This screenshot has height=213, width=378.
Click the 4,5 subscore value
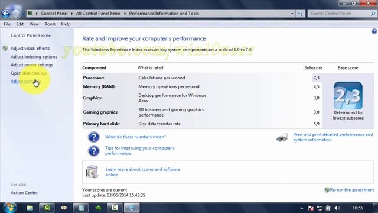[317, 86]
